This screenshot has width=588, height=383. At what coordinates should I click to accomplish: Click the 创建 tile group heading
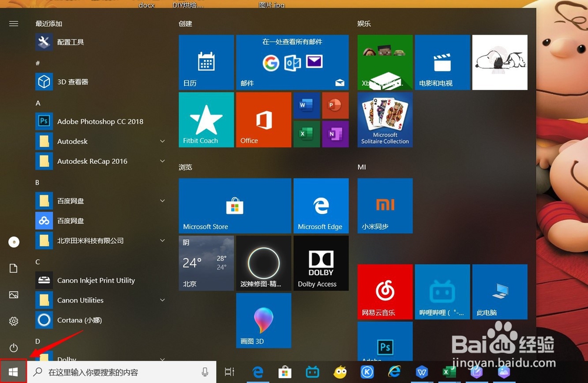(185, 23)
